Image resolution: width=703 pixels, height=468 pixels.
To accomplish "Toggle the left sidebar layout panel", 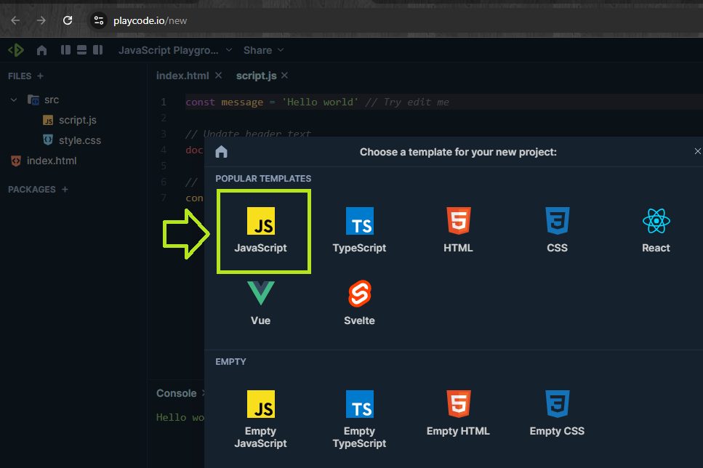I will pyautogui.click(x=66, y=50).
